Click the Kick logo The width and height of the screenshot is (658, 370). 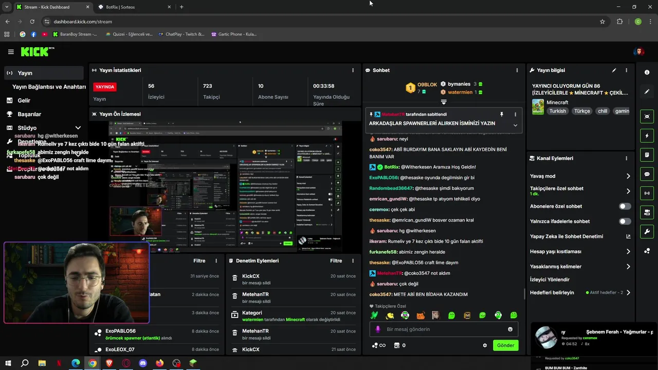[x=37, y=51]
